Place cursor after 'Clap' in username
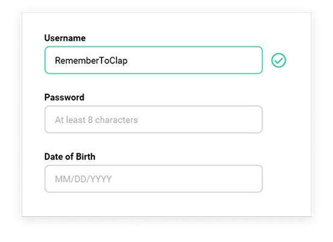 pos(128,61)
